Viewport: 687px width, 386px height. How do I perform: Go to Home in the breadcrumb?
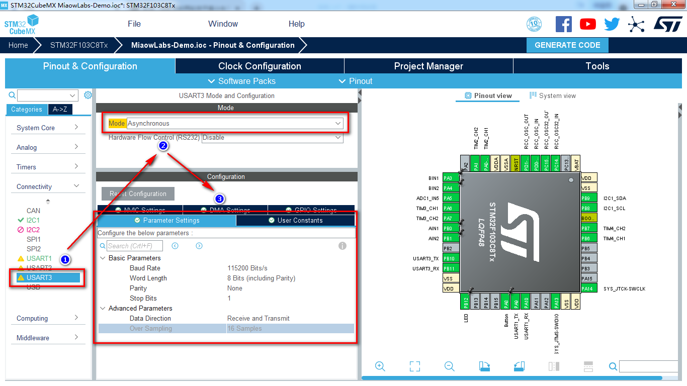click(x=18, y=45)
